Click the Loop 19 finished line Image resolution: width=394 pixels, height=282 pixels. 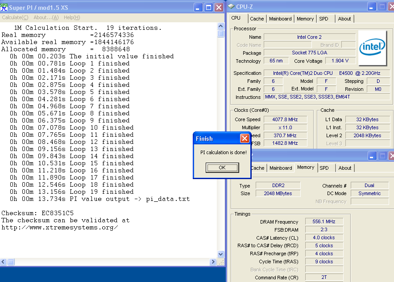[71, 192]
